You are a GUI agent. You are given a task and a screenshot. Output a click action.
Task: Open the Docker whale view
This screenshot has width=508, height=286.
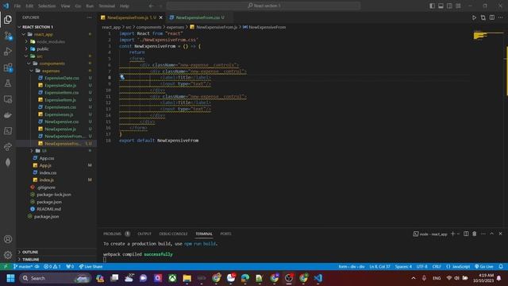pyautogui.click(x=8, y=115)
